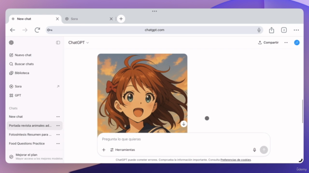Click the chat vertical scrollbar
This screenshot has width=309, height=173.
[303, 111]
